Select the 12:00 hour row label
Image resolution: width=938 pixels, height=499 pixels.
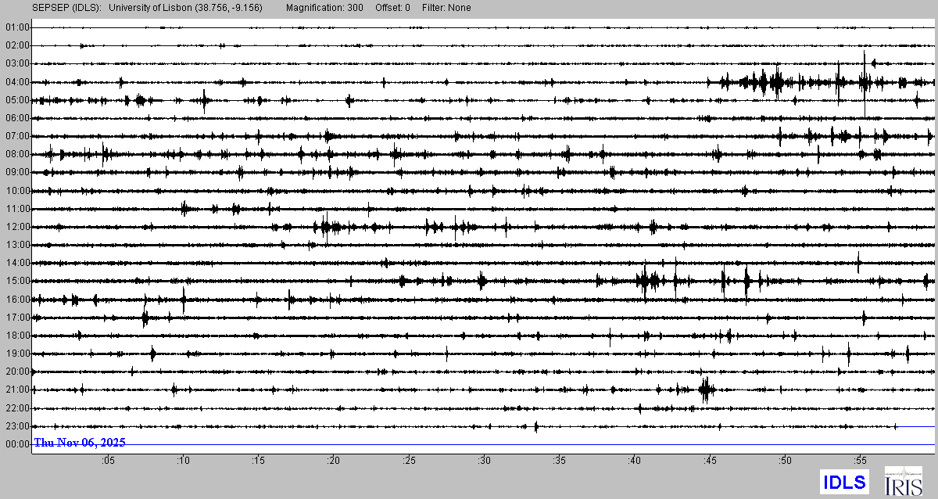tap(16, 227)
